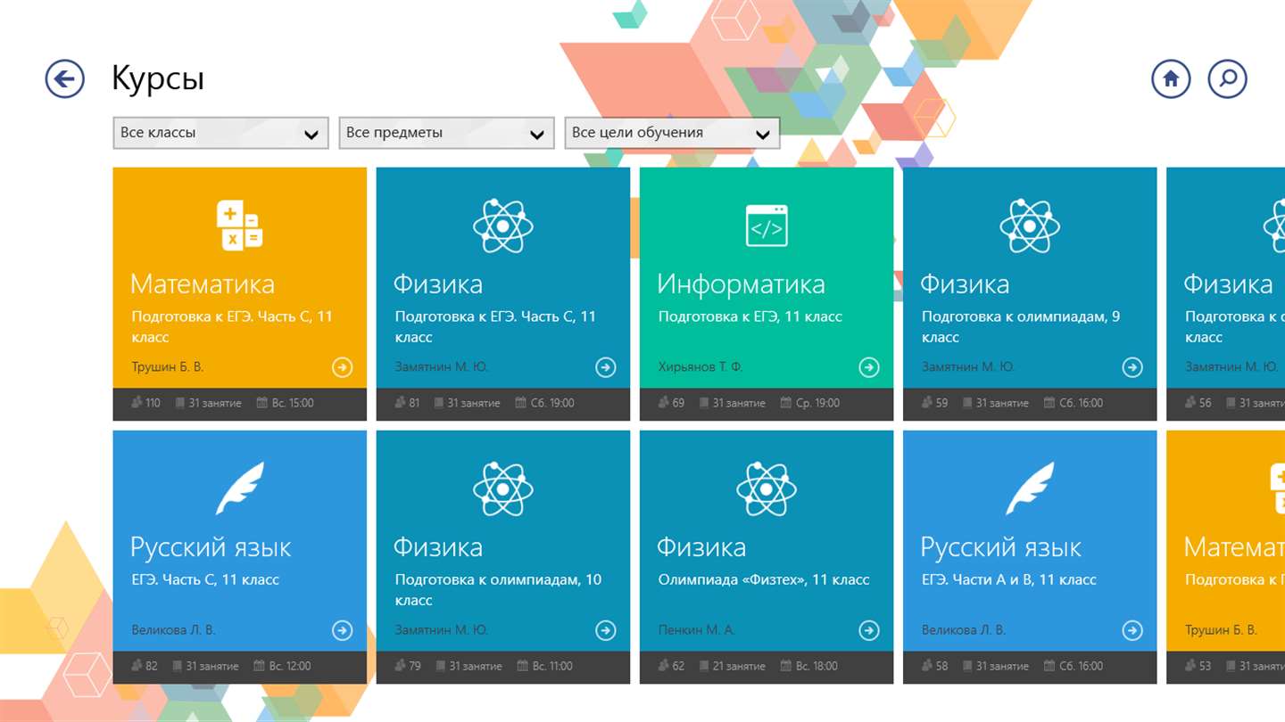1285x722 pixels.
Task: Click the feather icon on Русский язык Части А и В tile
Action: coord(1030,488)
